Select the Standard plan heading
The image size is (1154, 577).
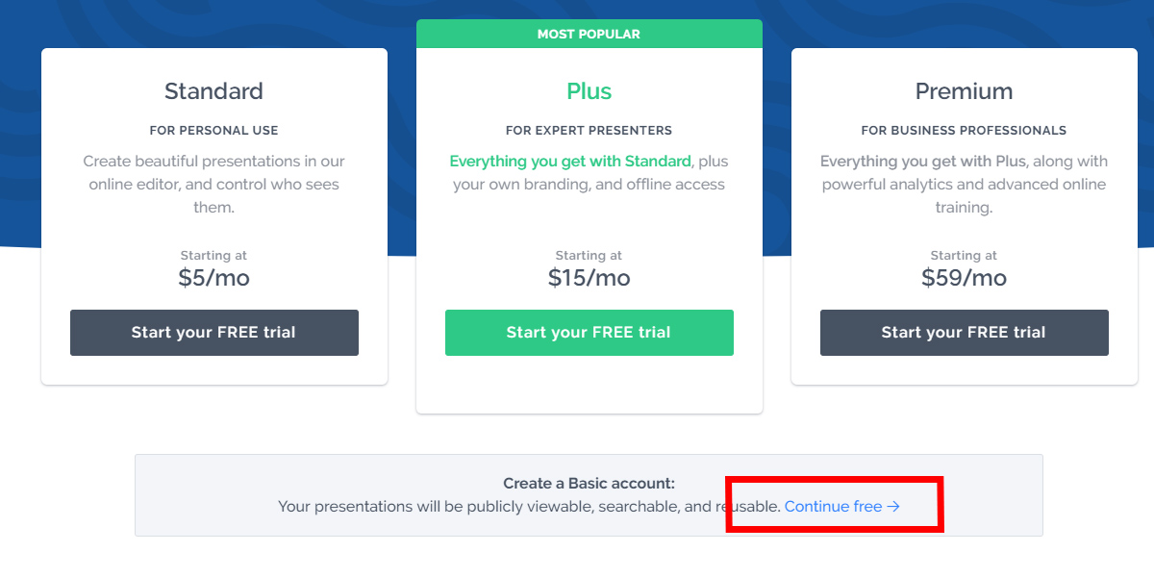click(x=213, y=91)
